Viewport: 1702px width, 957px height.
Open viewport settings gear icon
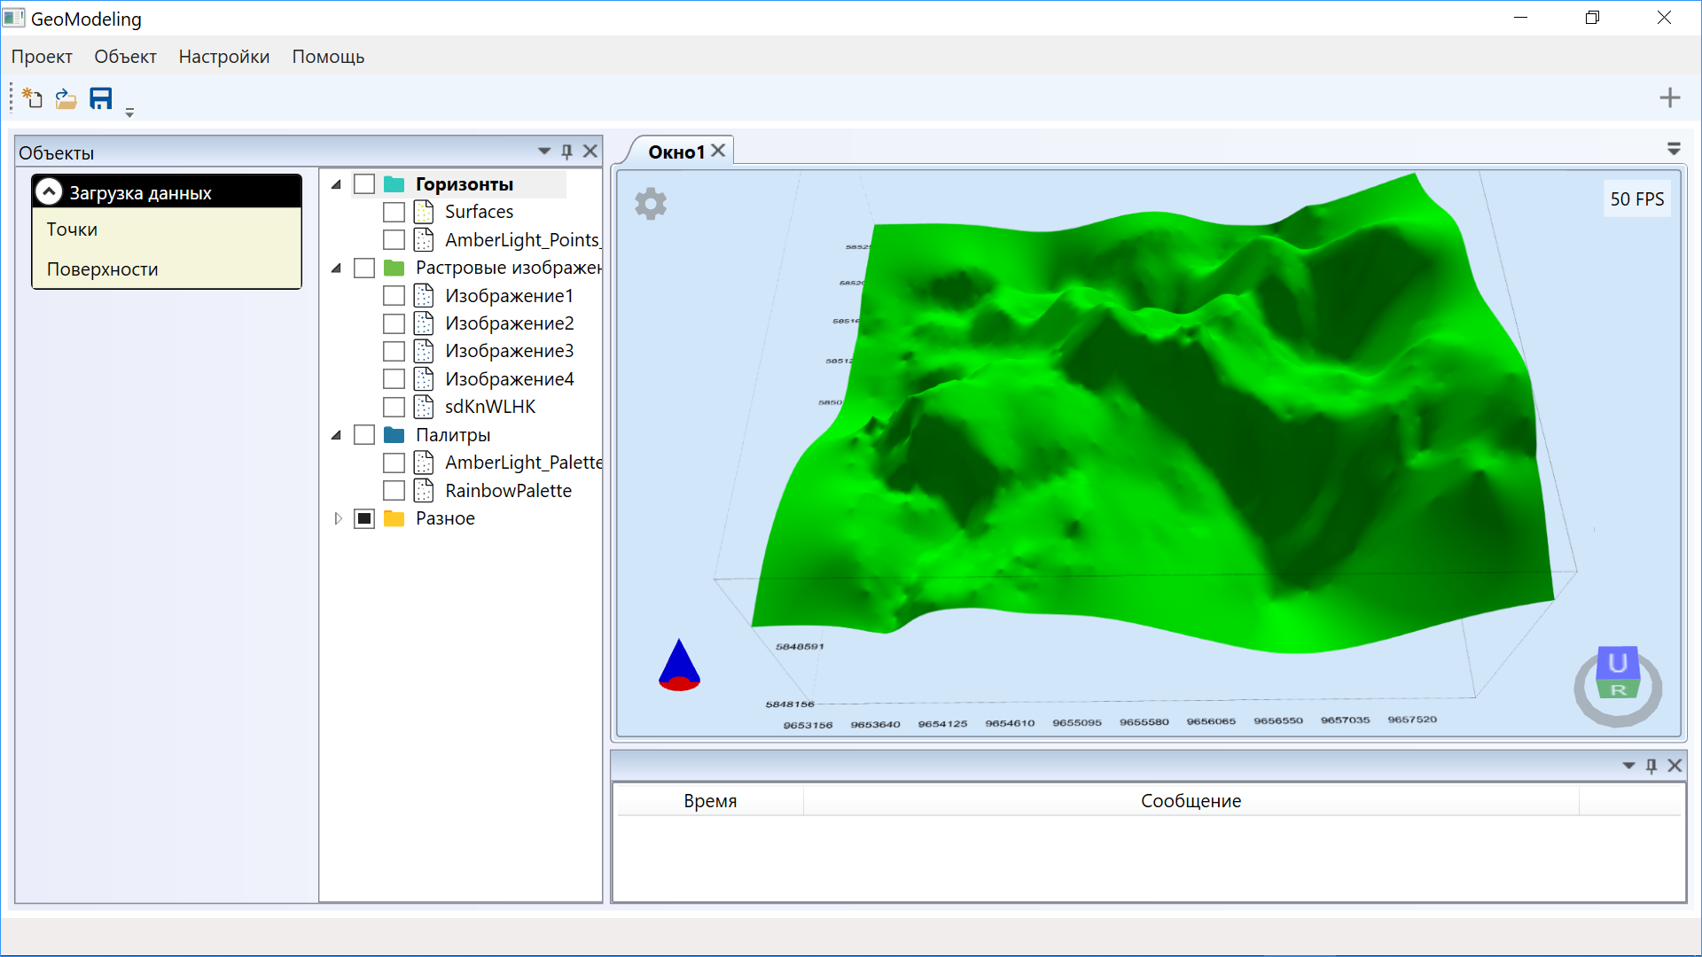click(651, 204)
